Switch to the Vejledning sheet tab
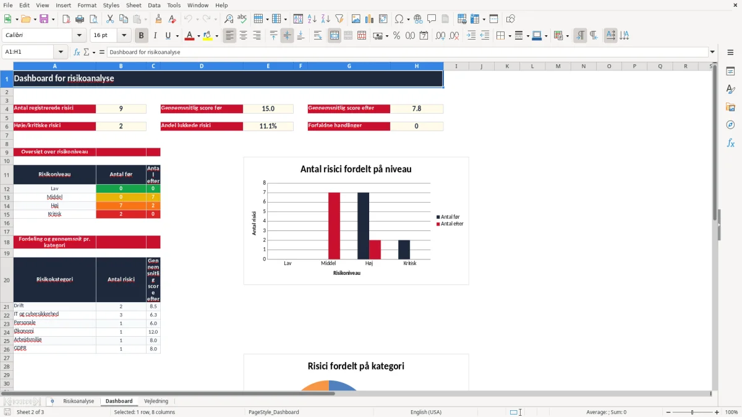This screenshot has height=417, width=742. 156,401
